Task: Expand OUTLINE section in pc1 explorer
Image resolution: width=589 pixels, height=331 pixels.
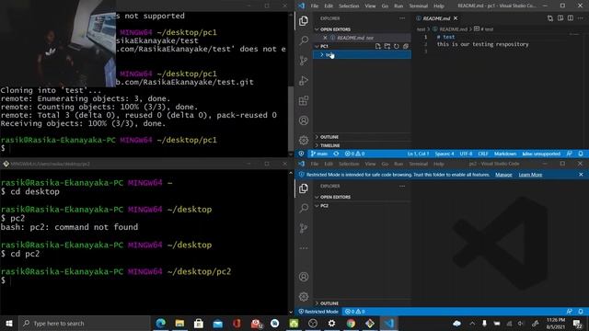Action: pyautogui.click(x=363, y=137)
